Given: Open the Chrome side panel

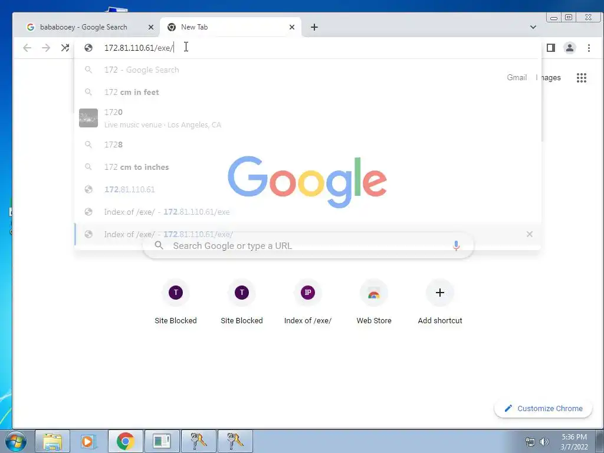Looking at the screenshot, I should (x=551, y=48).
